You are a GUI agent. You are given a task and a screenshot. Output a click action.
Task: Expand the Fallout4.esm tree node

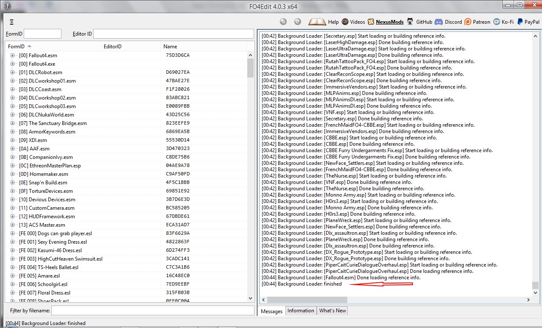point(12,56)
